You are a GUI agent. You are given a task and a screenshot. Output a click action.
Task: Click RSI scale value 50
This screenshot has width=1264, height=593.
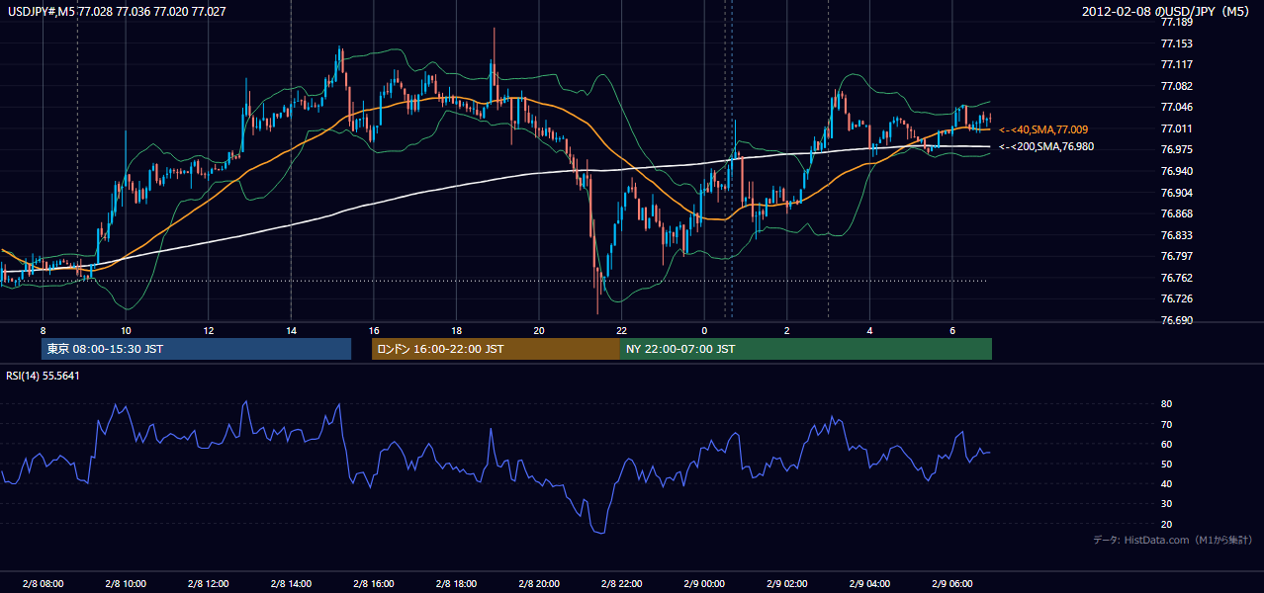1167,464
